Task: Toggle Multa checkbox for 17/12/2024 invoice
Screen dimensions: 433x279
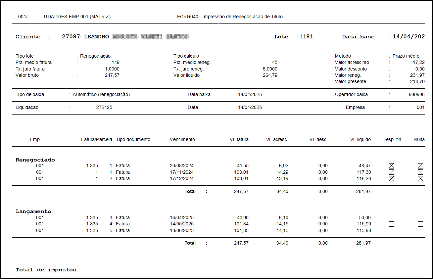Action: (420, 179)
